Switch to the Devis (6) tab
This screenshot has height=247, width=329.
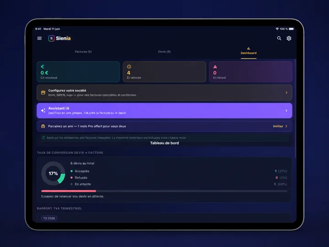pyautogui.click(x=164, y=52)
